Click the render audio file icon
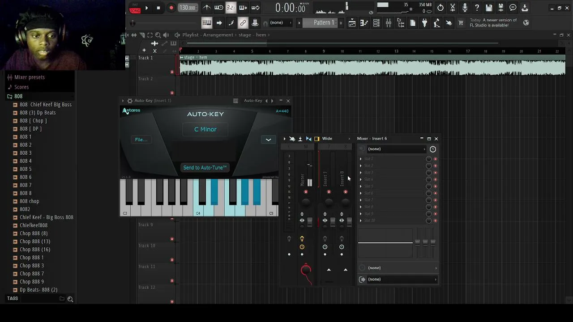573x322 pixels. pyautogui.click(x=501, y=8)
